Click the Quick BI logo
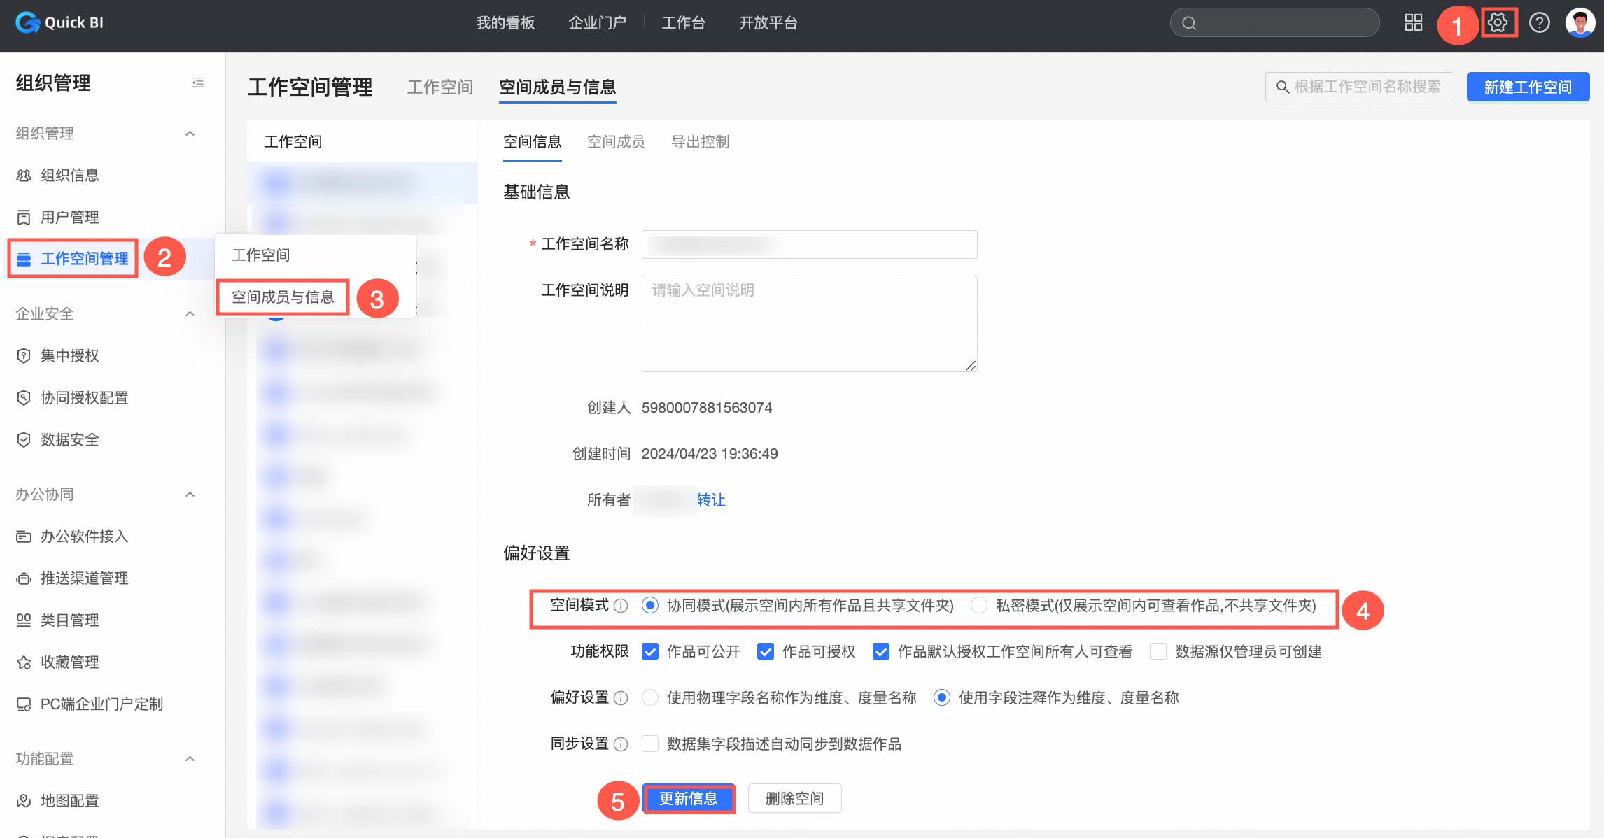 (x=59, y=22)
